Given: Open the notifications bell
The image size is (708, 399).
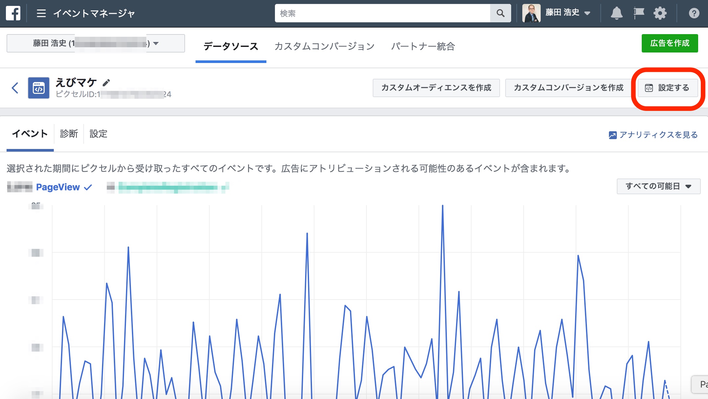Looking at the screenshot, I should [x=616, y=13].
